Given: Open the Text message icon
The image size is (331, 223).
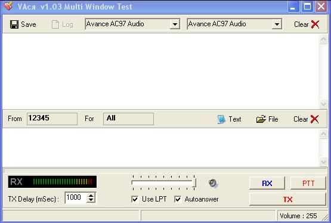Looking at the screenshot, I should pyautogui.click(x=221, y=119).
